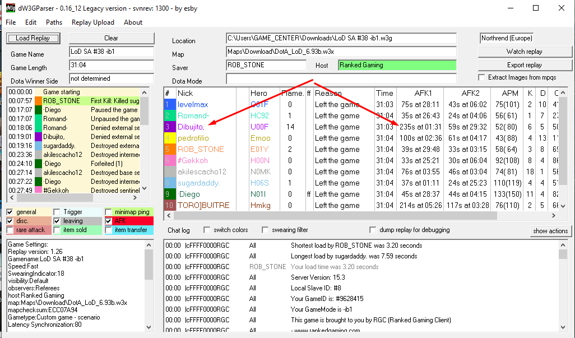Select player row pedrofilio
Image resolution: width=575 pixels, height=338 pixels.
tap(361, 138)
